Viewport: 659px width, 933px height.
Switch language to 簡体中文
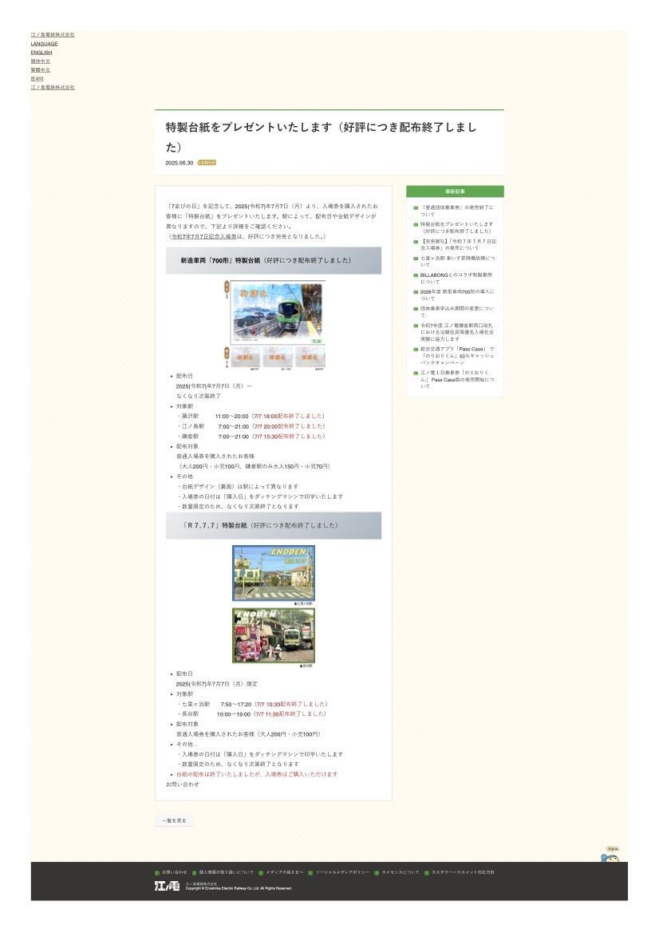[41, 61]
